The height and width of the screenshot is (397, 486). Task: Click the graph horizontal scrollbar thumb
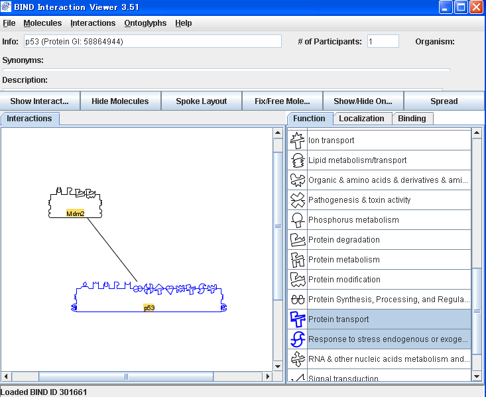tap(126, 376)
